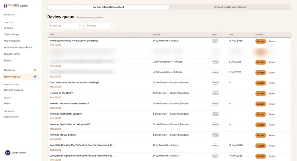The image size is (297, 161).
Task: Accept the 17 Nov 2026 Protective Factors event
Action: tap(260, 156)
